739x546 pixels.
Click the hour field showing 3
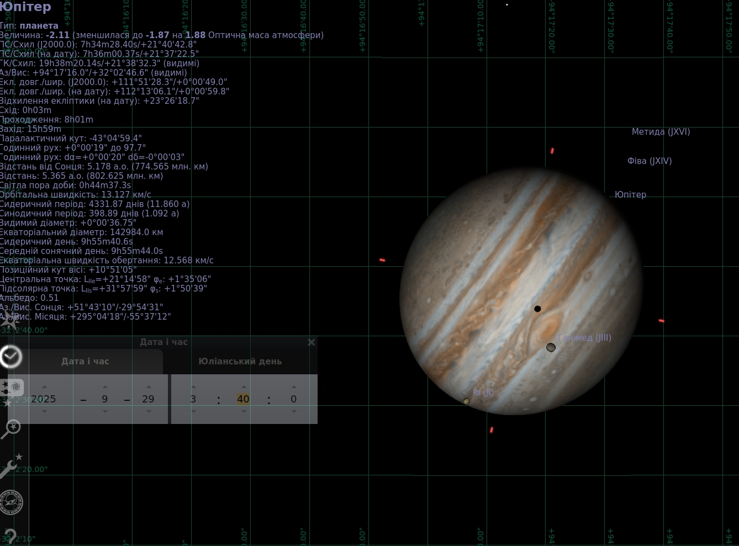click(193, 399)
